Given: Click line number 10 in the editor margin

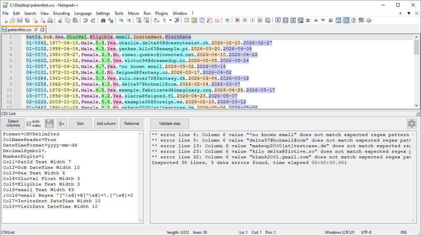Looking at the screenshot, I should coord(9,90).
